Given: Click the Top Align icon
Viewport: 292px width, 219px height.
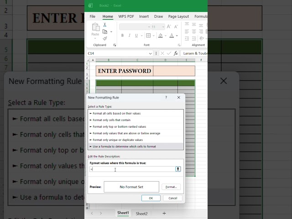Looking at the screenshot, I should tap(187, 24).
